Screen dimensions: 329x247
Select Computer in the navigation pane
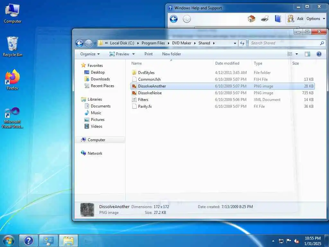(96, 140)
